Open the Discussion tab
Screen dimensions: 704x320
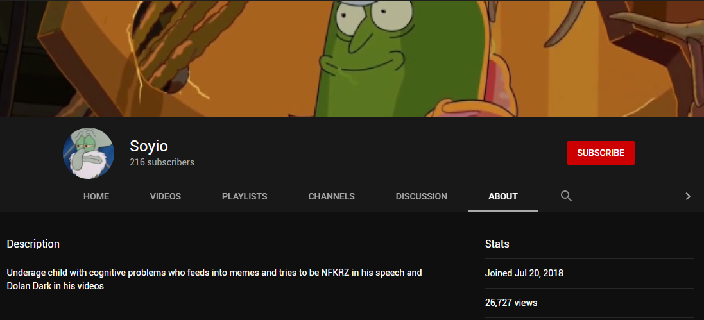(421, 197)
